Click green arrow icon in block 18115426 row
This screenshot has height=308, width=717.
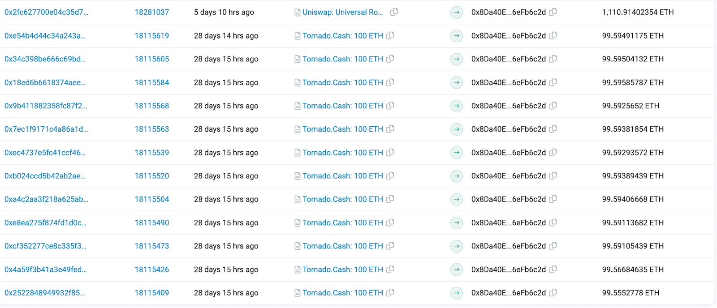pyautogui.click(x=456, y=269)
